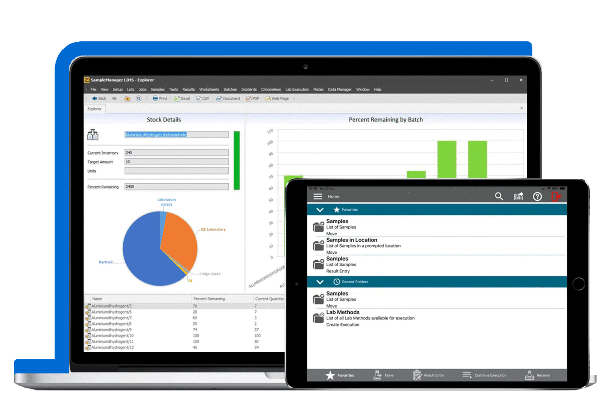This screenshot has width=613, height=396.
Task: Collapse the Favorites section on the tablet
Action: tap(319, 210)
